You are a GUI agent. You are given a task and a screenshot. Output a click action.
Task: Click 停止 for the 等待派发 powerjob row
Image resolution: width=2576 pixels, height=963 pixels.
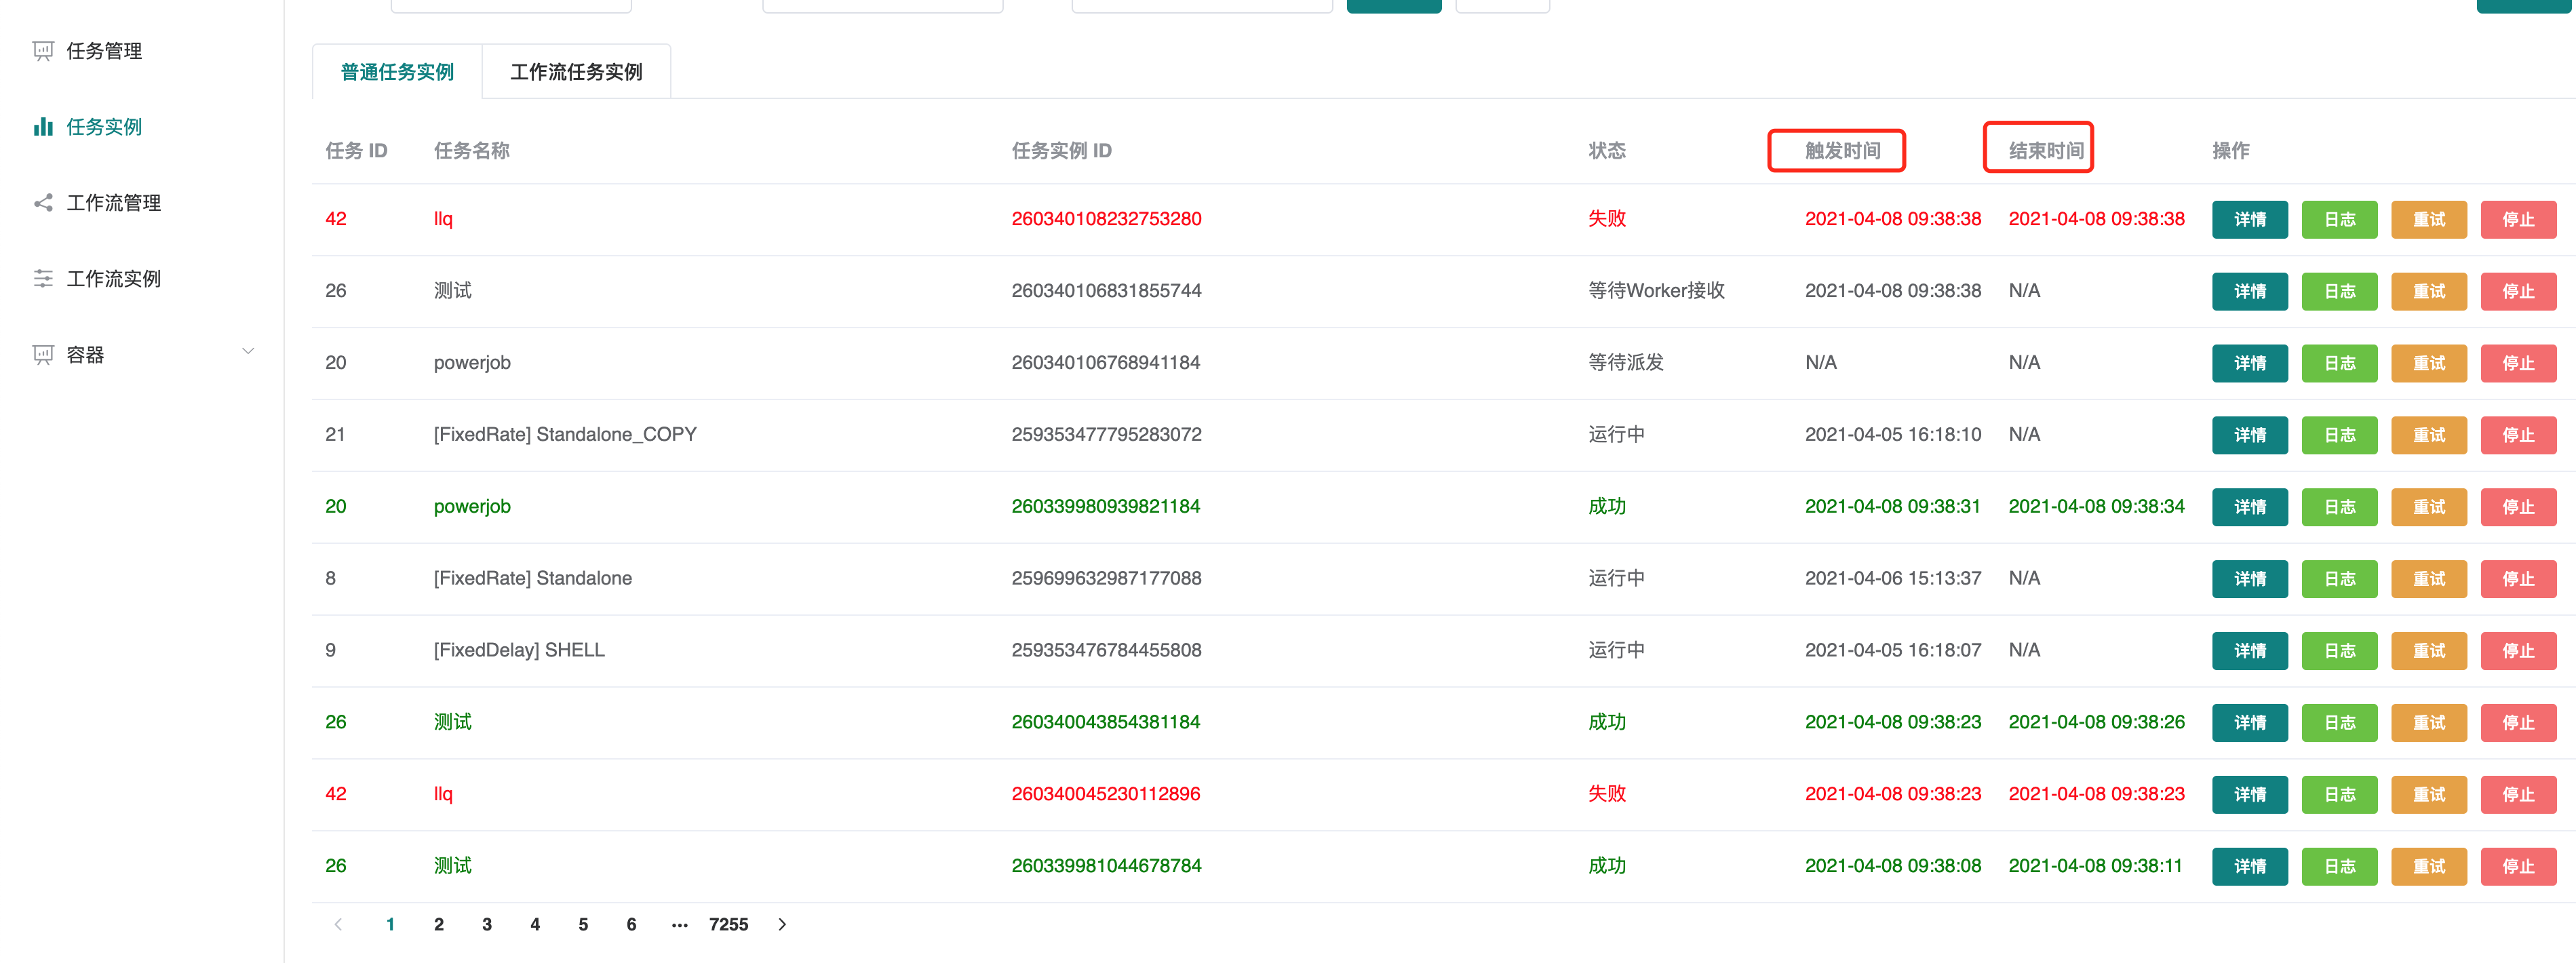pyautogui.click(x=2517, y=364)
